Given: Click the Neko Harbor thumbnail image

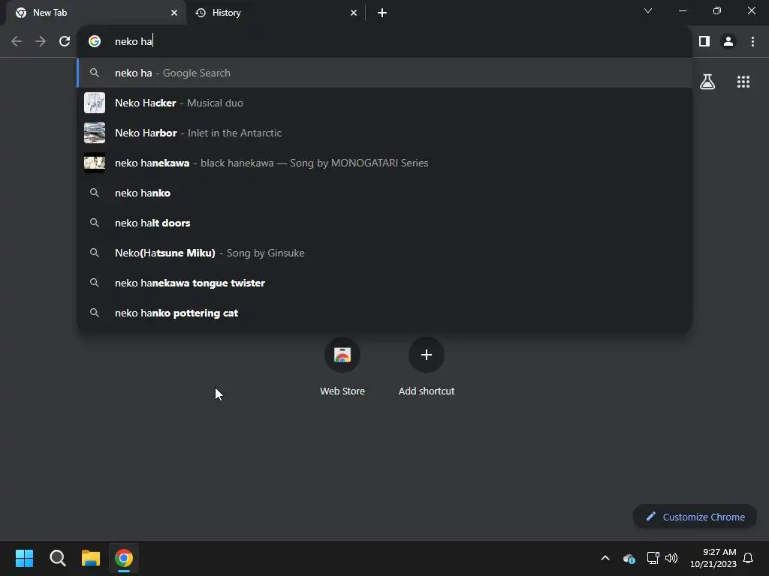Looking at the screenshot, I should 95,133.
